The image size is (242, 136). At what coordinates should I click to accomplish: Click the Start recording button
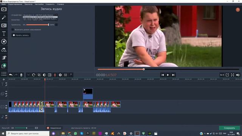(21, 35)
